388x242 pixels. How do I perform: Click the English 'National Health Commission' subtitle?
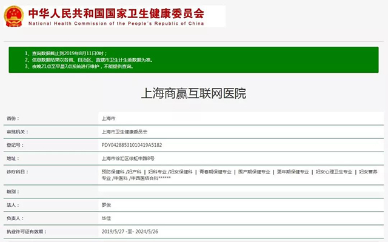tap(116, 24)
